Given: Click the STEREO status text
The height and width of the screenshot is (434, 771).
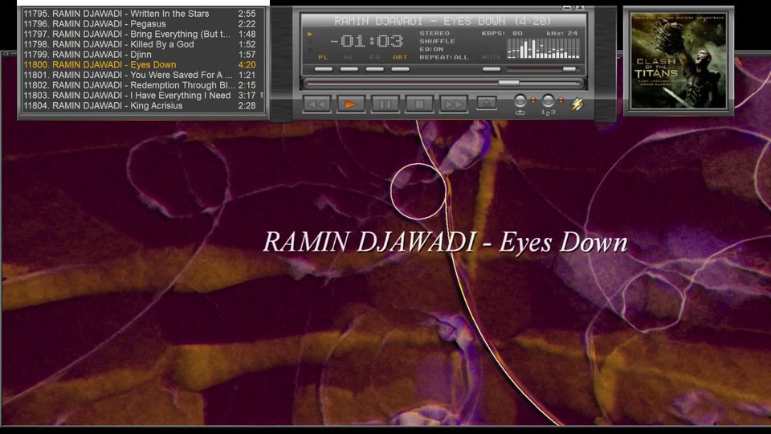Looking at the screenshot, I should tap(434, 34).
